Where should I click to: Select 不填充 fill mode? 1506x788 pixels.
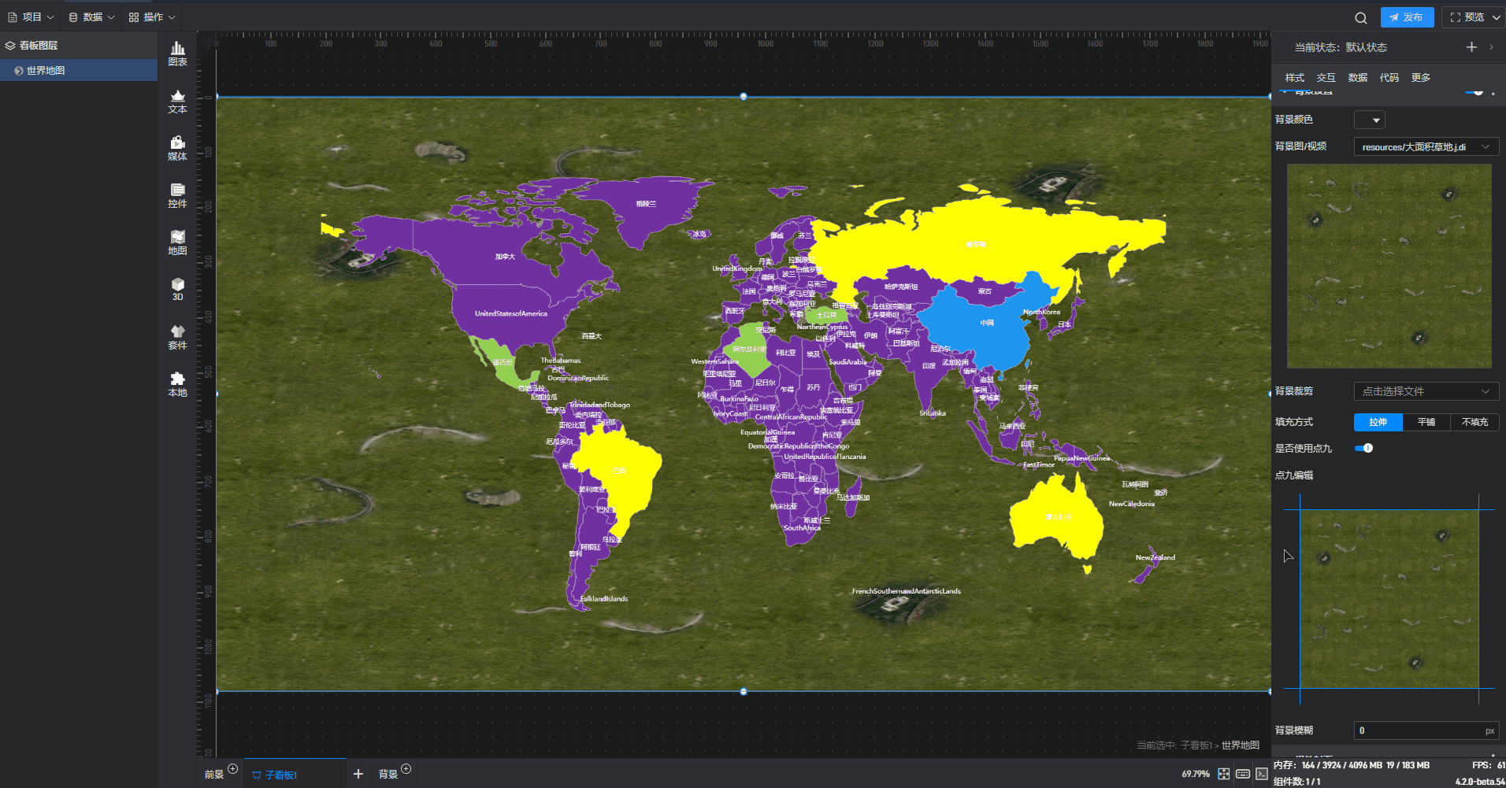tap(1474, 422)
